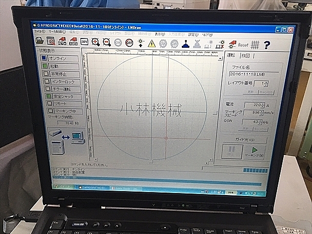This screenshot has width=312, height=234.
Task: Toggle the チラー運転 status indicator
Action: tap(63, 89)
